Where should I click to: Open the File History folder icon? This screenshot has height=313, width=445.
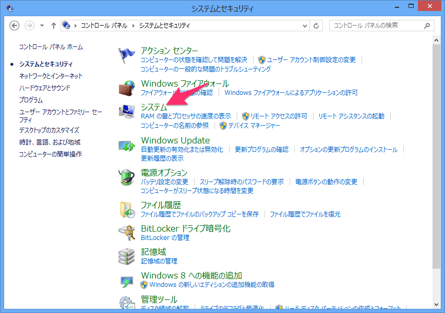pyautogui.click(x=127, y=210)
